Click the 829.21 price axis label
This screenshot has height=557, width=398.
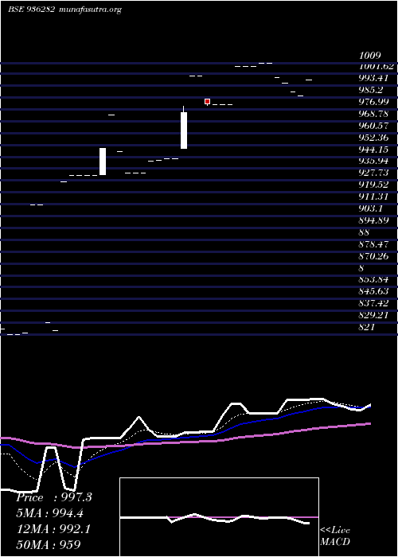tap(373, 315)
